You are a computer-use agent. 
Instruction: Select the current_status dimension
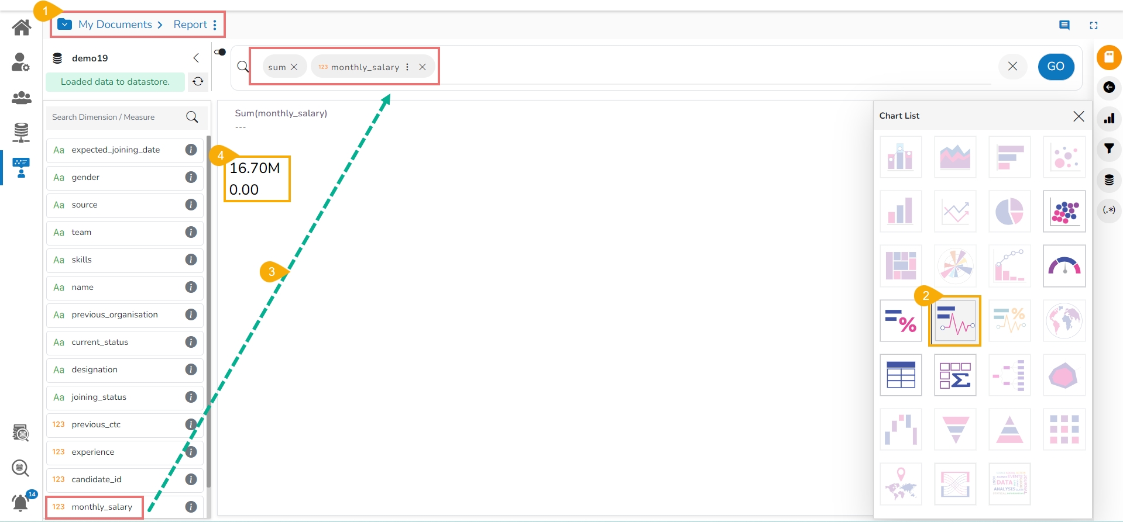click(x=125, y=342)
